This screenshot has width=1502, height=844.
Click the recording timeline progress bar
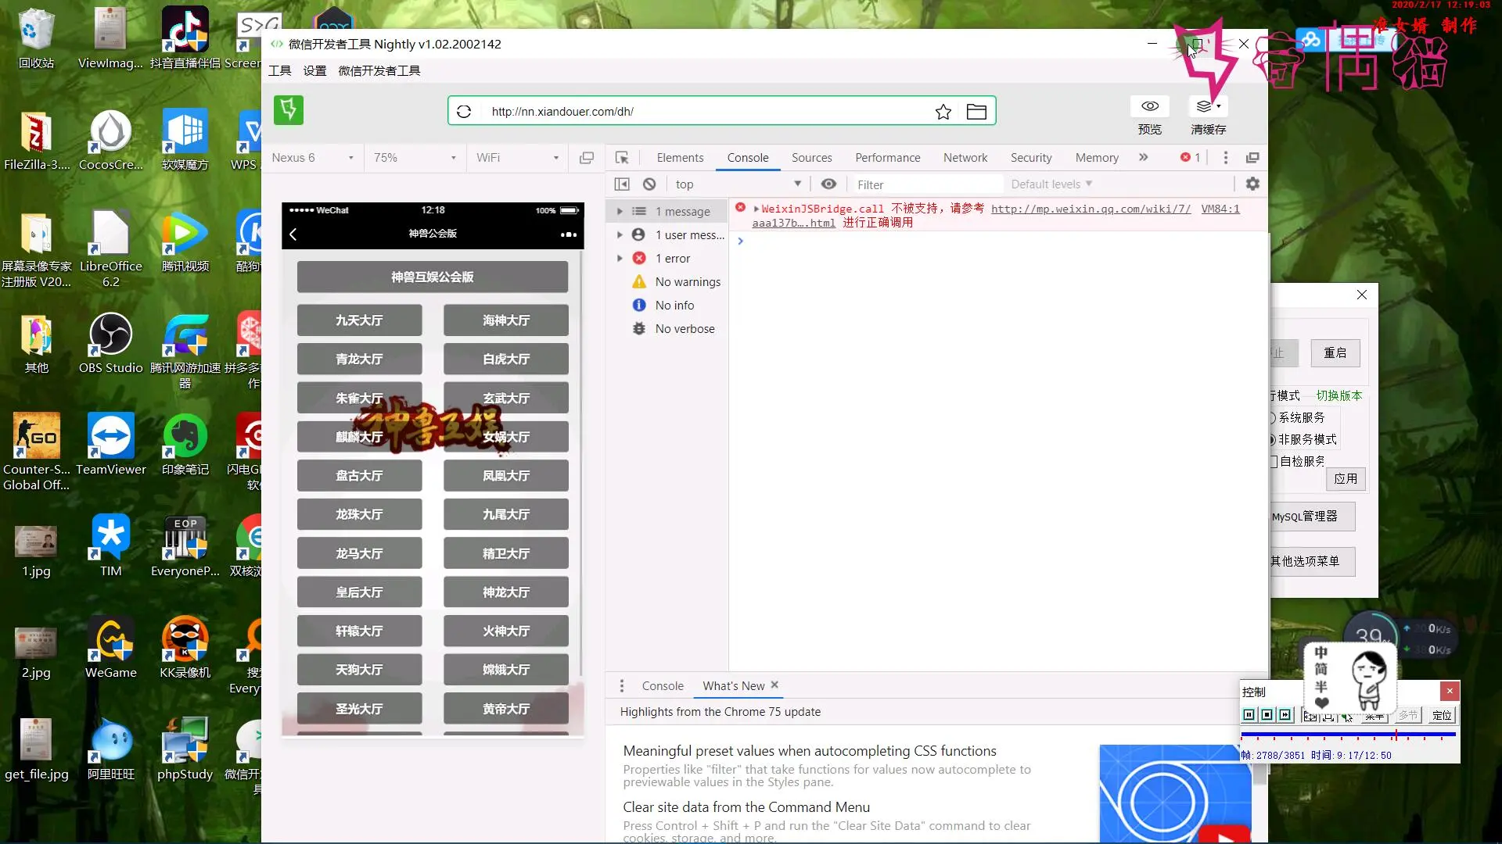(1347, 735)
